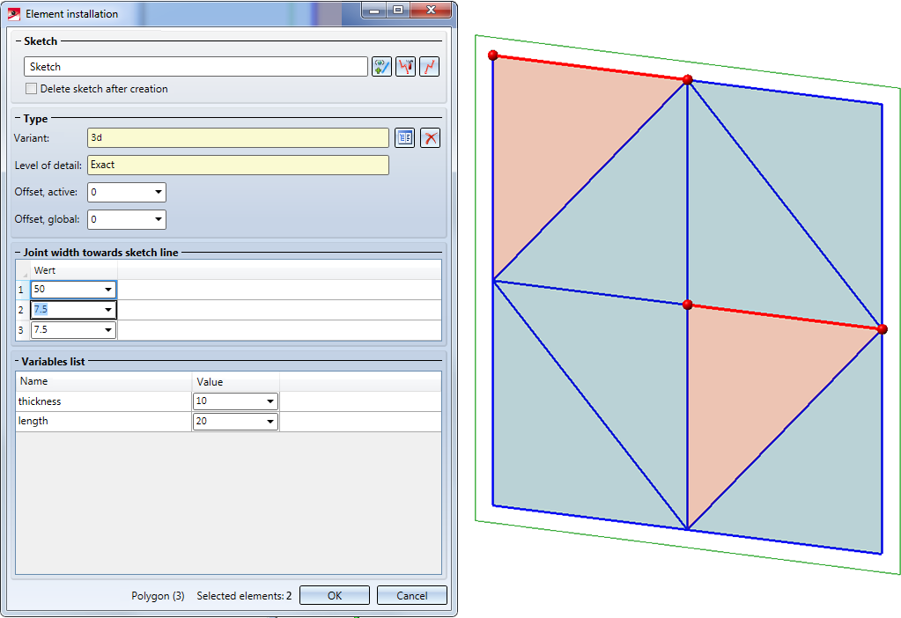Screen dimensions: 901x618
Task: Click the Level of detail Exact field
Action: (x=238, y=165)
